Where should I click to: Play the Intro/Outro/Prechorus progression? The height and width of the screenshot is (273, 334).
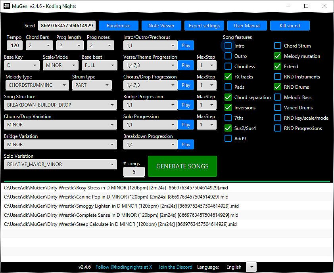tap(186, 46)
